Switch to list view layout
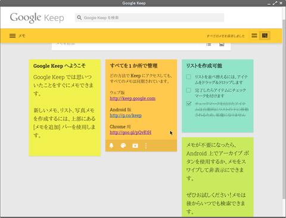Screen dimensions: 286x218 (x=254, y=36)
